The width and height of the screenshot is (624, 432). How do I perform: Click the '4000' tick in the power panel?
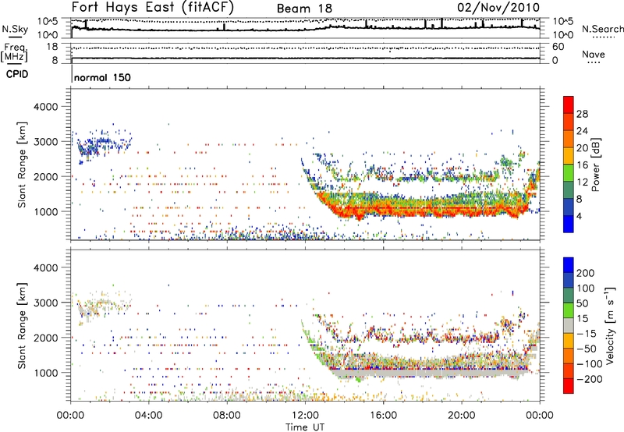(46, 107)
